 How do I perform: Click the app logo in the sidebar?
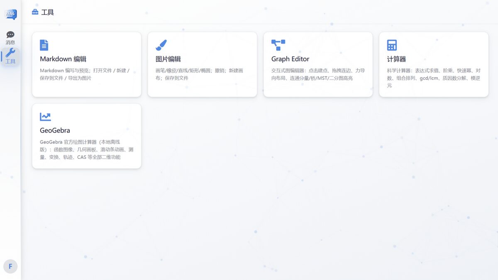point(11,15)
